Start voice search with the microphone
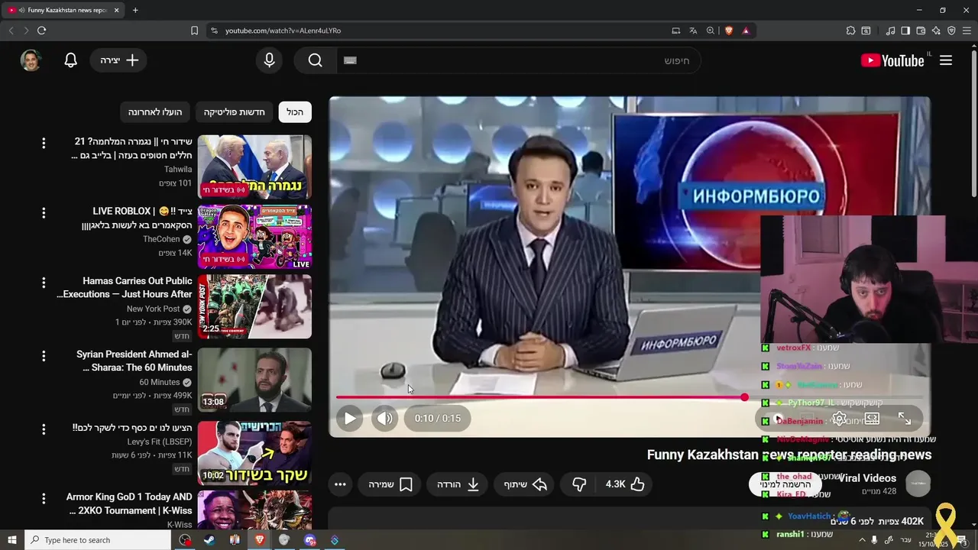 click(x=269, y=60)
